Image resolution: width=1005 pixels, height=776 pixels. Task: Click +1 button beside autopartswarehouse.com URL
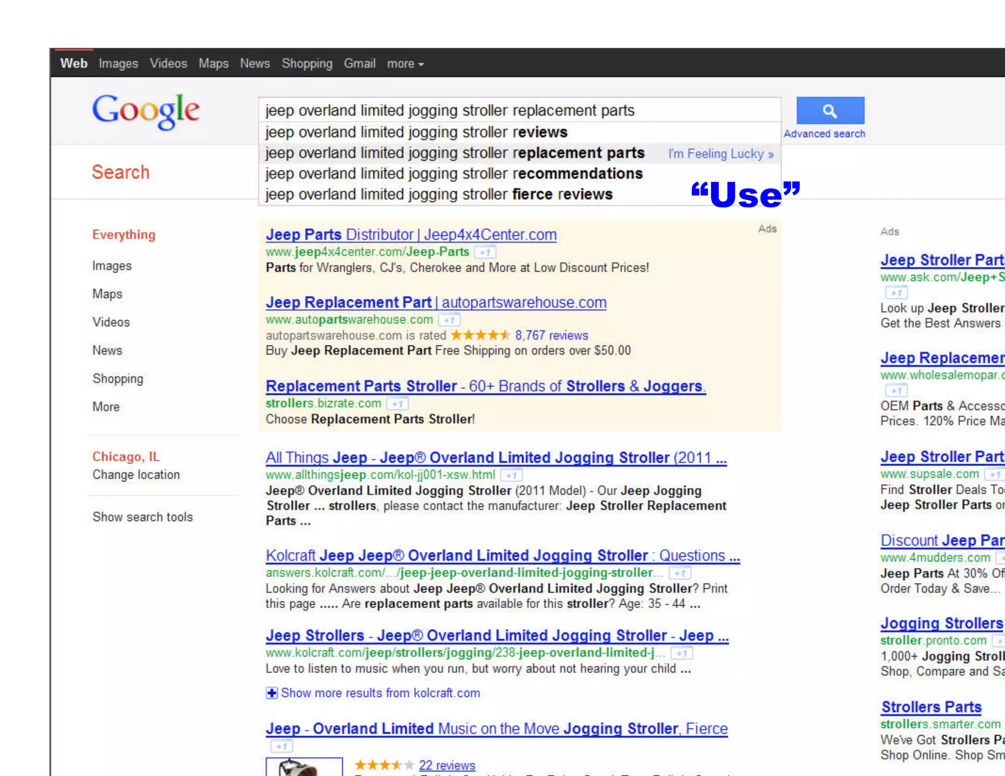449,320
